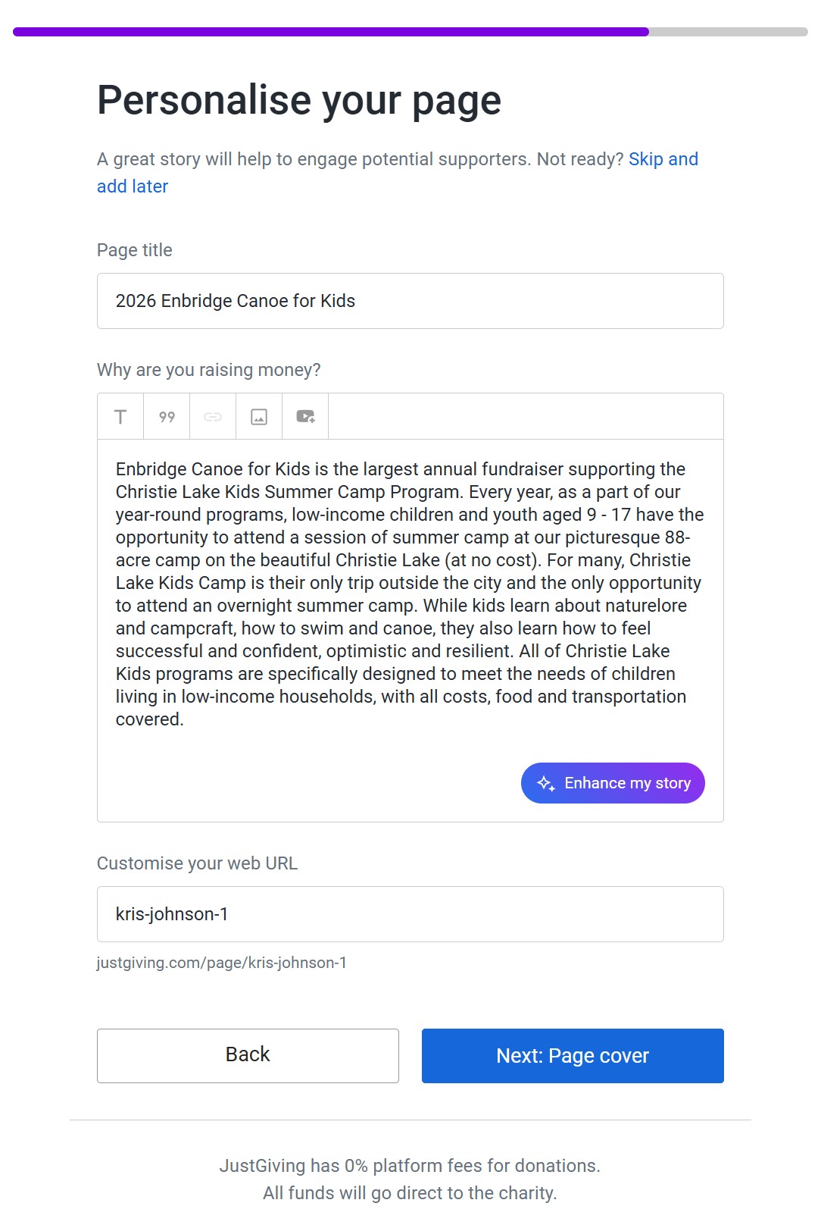Click the 'Customise your web URL' label
Image resolution: width=821 pixels, height=1228 pixels.
pos(198,863)
